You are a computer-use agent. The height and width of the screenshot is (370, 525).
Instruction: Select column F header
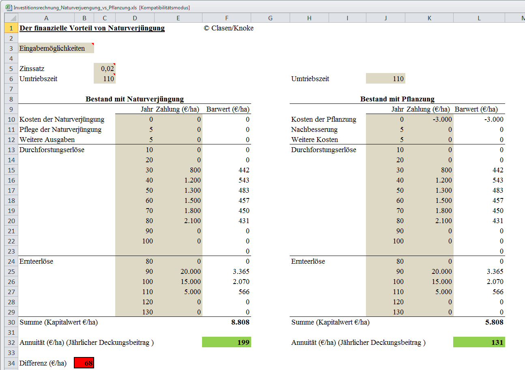226,18
